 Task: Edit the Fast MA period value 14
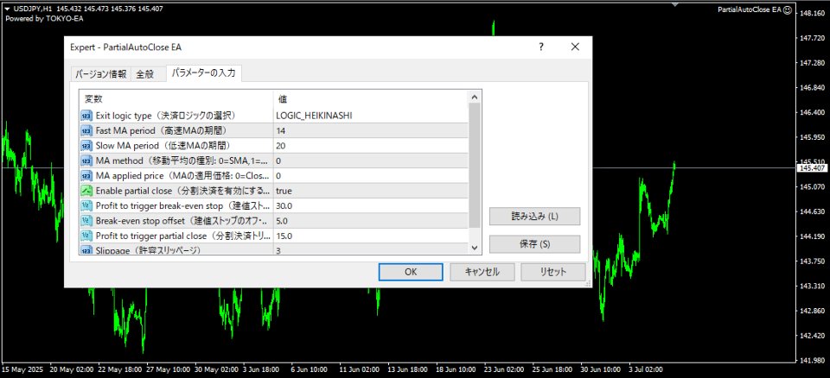coord(371,130)
